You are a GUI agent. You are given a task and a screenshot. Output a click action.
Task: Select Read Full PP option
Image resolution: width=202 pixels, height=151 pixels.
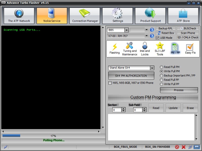click(x=161, y=80)
